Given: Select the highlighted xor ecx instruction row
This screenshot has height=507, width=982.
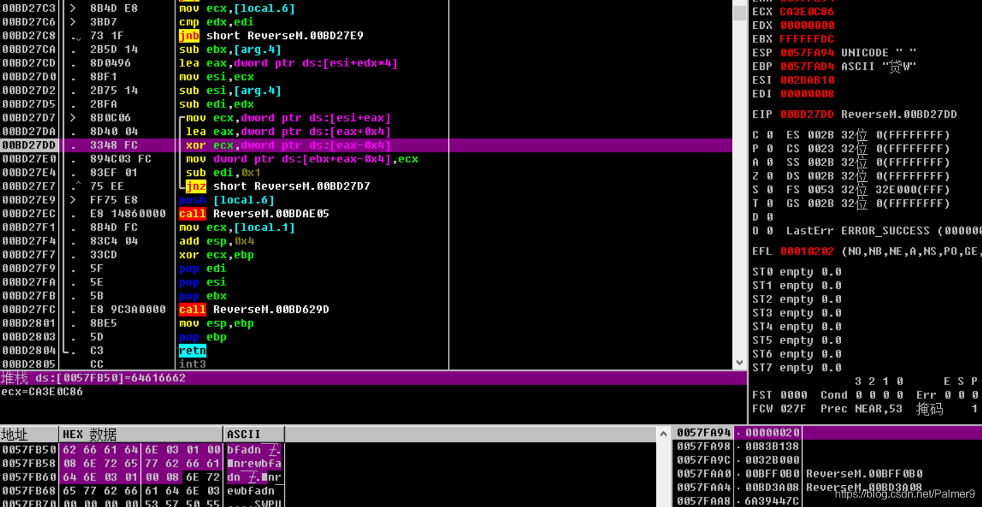Looking at the screenshot, I should click(x=366, y=145).
